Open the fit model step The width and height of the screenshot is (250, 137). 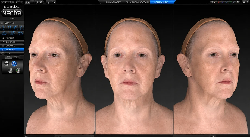[x=12, y=38]
